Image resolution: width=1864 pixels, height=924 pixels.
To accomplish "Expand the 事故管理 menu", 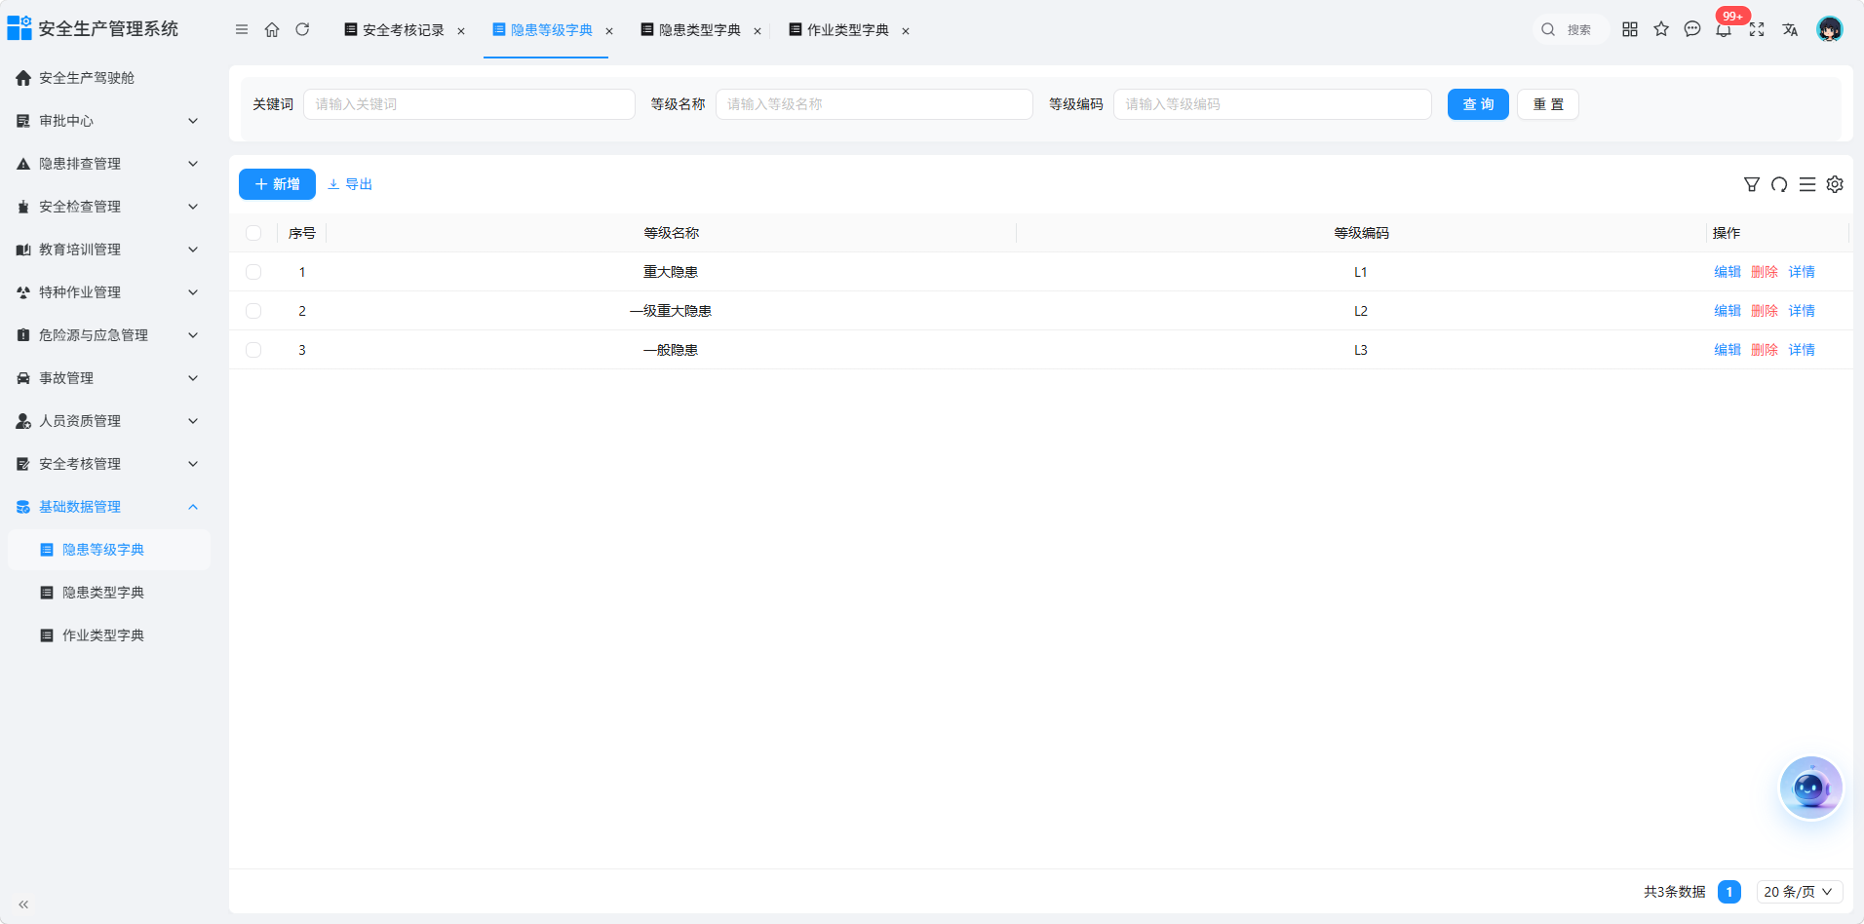I will click(108, 378).
